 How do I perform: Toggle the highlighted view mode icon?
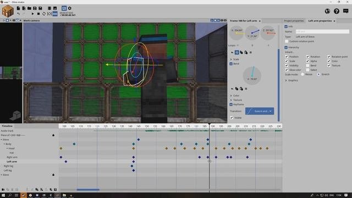point(64,8)
